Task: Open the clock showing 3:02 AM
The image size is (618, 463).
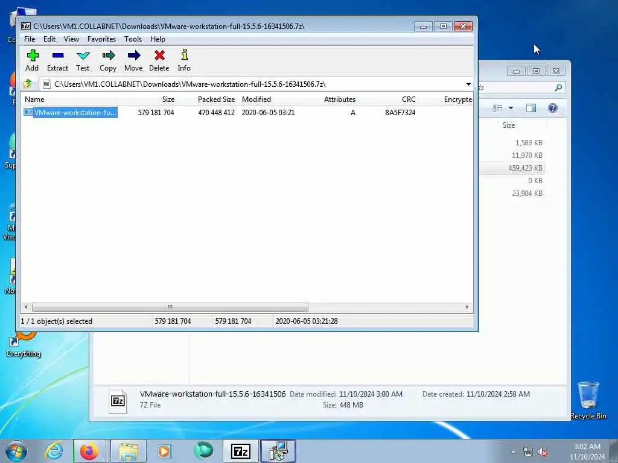Action: 587,452
